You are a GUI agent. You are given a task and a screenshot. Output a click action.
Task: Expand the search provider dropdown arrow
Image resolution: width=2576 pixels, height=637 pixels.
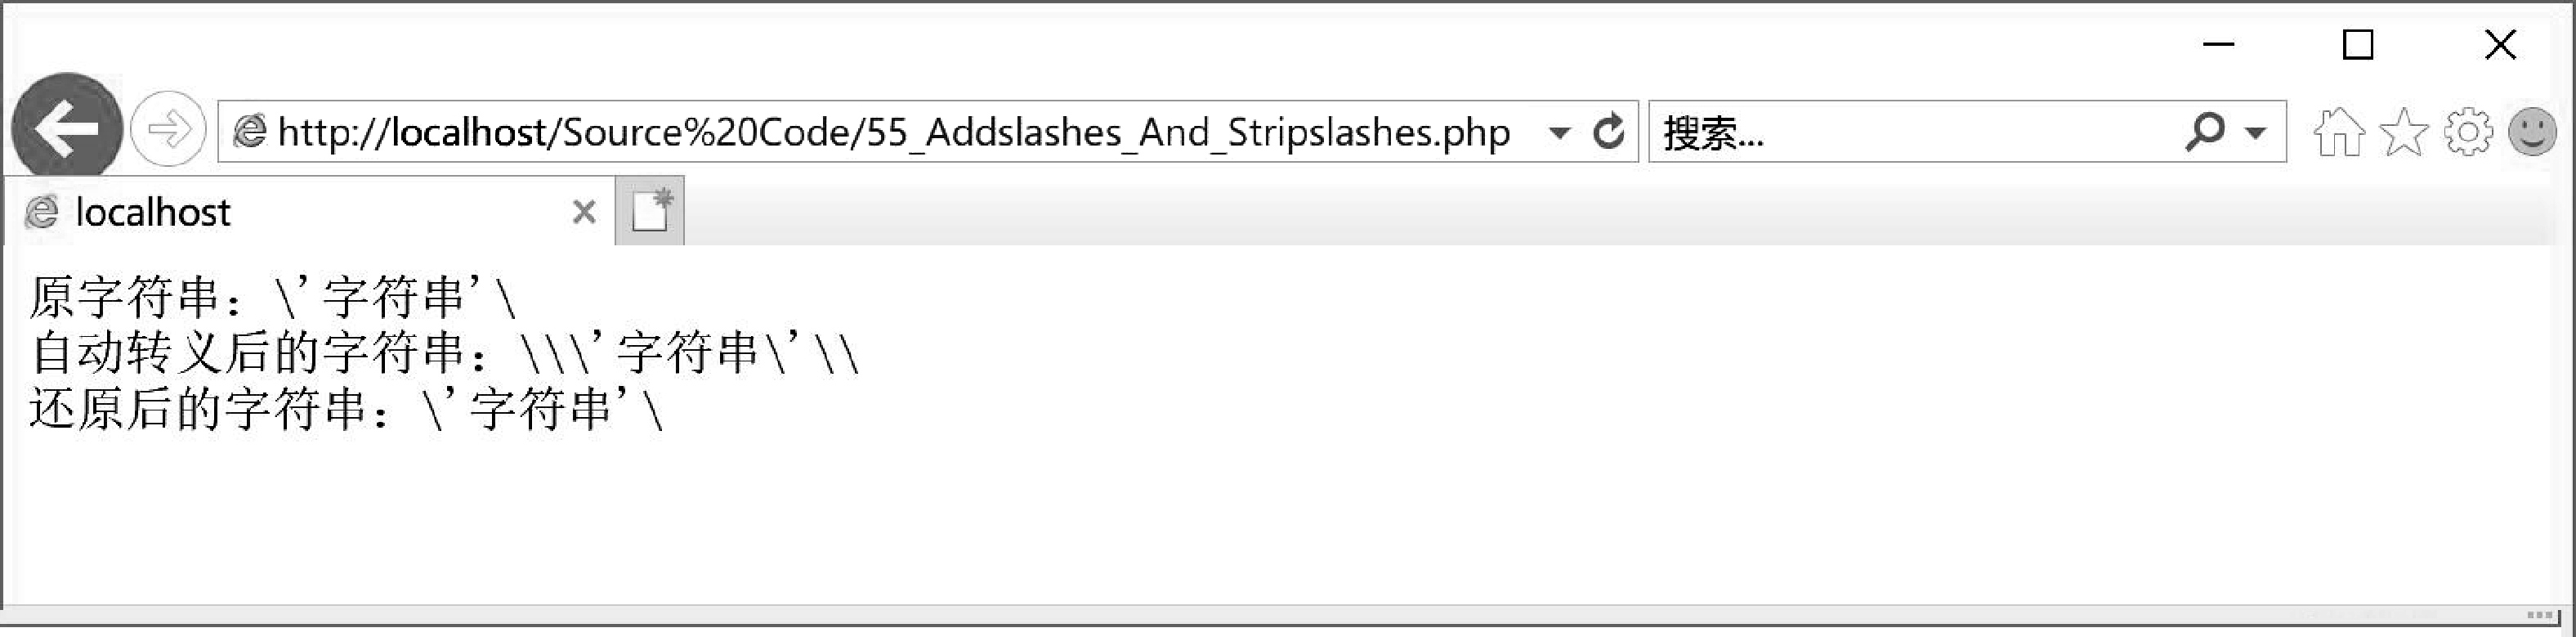pyautogui.click(x=2255, y=132)
